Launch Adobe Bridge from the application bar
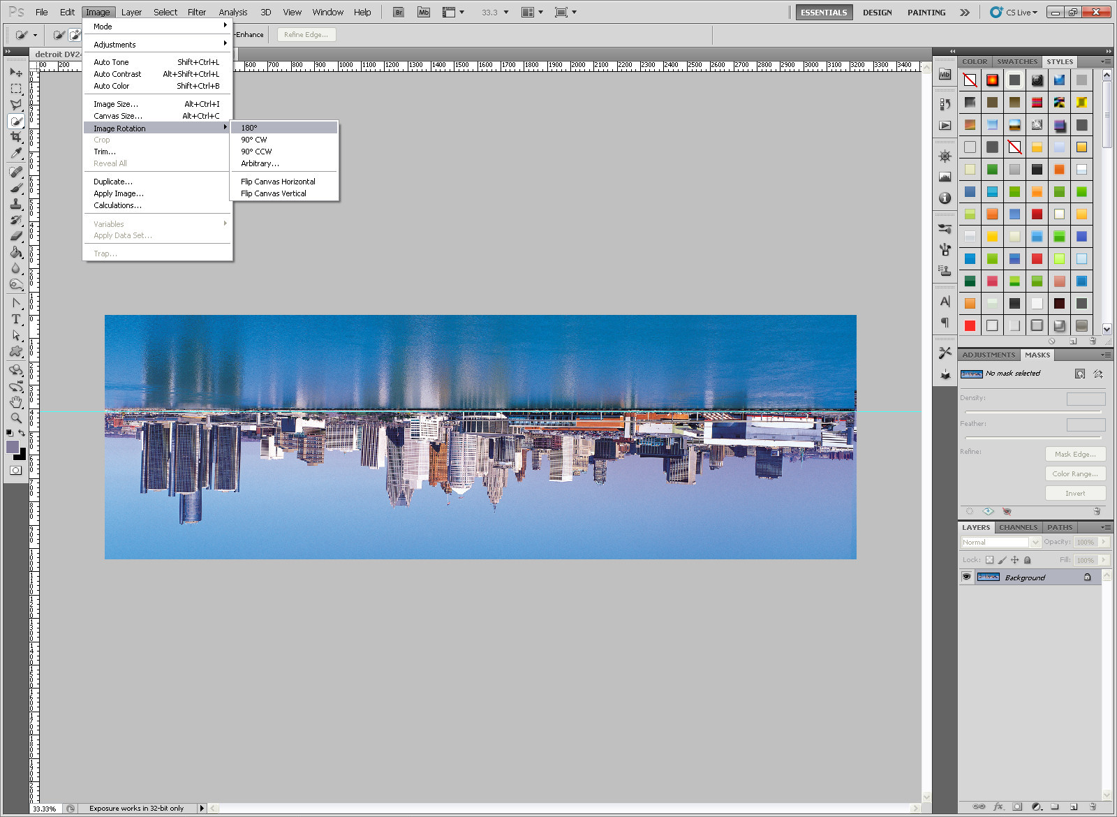Image resolution: width=1117 pixels, height=817 pixels. tap(399, 12)
